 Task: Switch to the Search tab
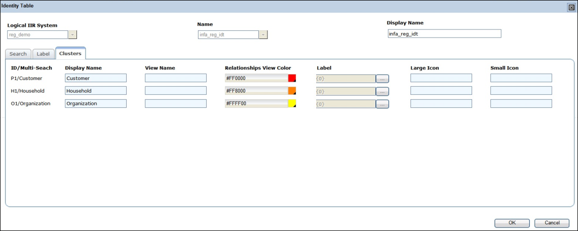pyautogui.click(x=18, y=54)
